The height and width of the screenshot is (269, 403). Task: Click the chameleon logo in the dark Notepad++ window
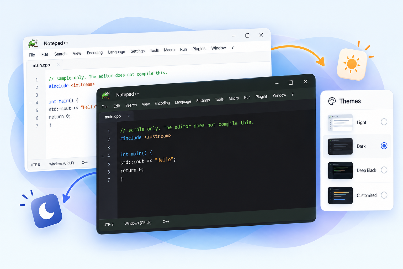pyautogui.click(x=106, y=95)
